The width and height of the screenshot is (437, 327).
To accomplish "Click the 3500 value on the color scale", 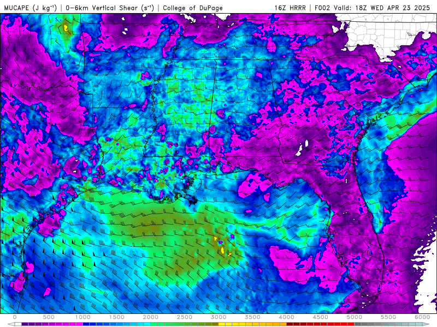I will [252, 317].
